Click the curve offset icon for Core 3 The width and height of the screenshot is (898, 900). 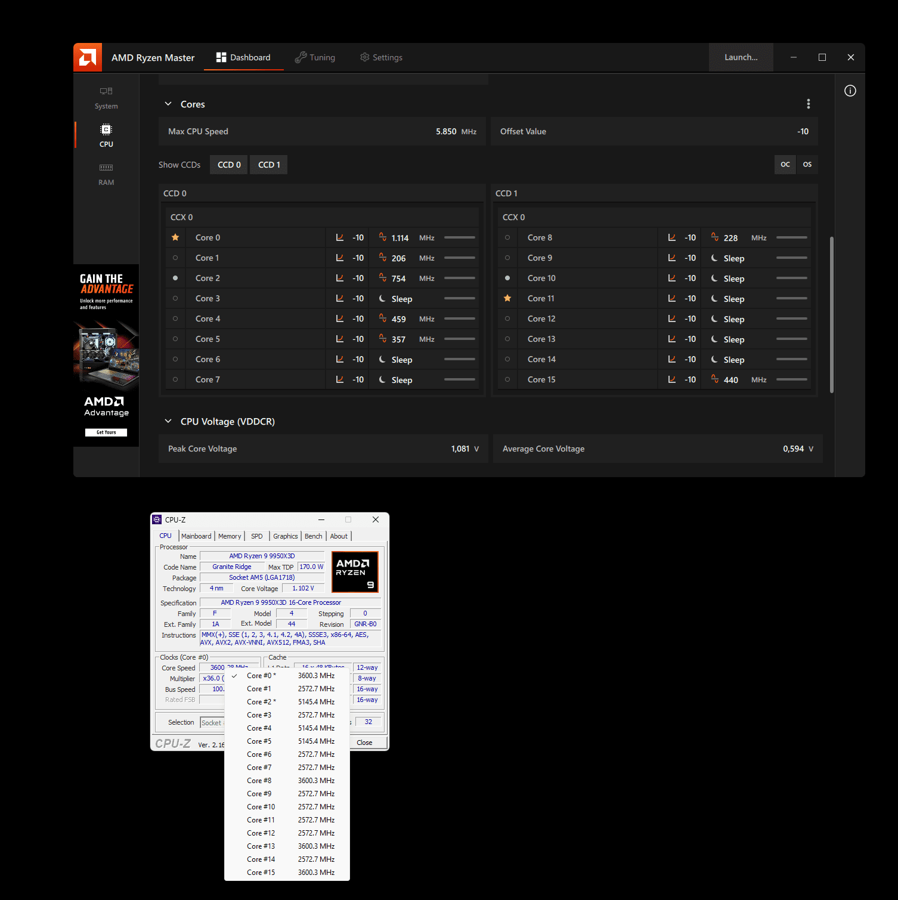[x=340, y=298]
